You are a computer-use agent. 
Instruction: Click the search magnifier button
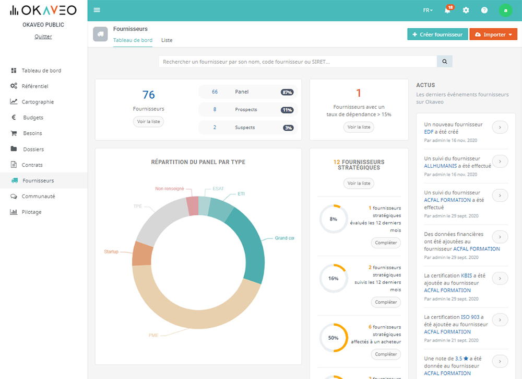[444, 62]
